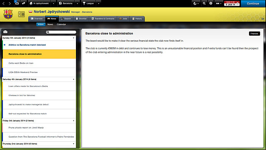266x150 pixels.
Task: Open Sell-out expected for Barcelona match message
Action: point(39,114)
